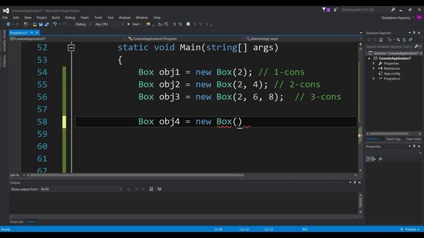Viewport: 424px width, 238px height.
Task: Toggle a bookmark with the bookmark icon
Action: (188, 24)
